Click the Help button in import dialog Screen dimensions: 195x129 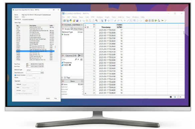tap(55, 98)
